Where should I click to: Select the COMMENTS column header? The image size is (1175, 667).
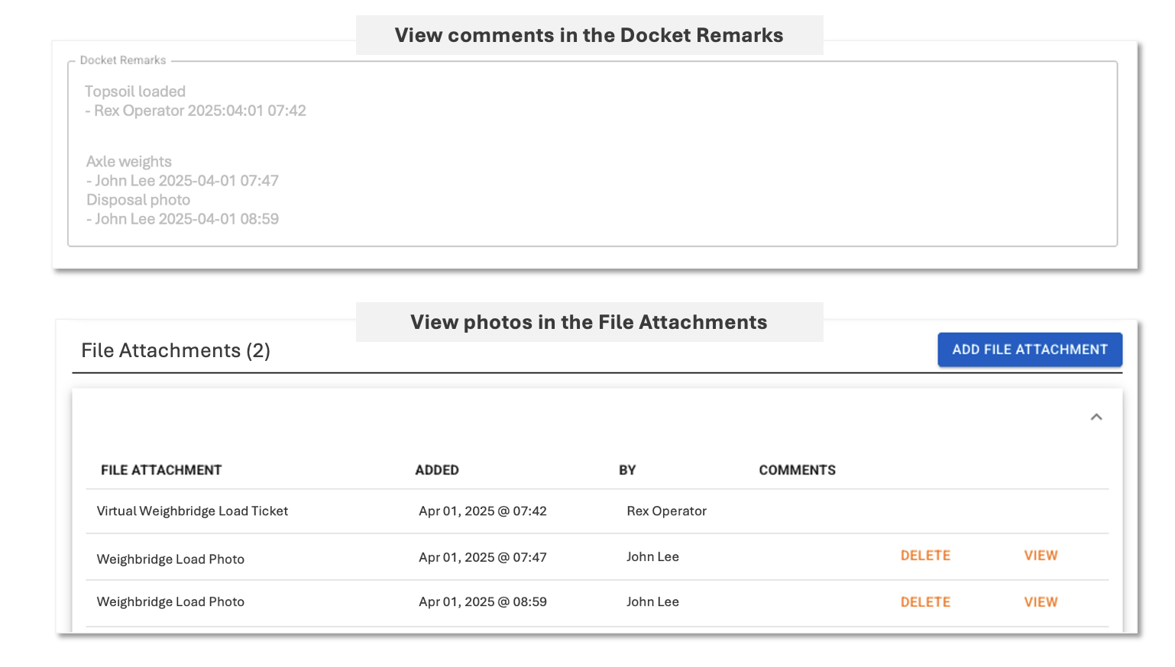pos(797,470)
